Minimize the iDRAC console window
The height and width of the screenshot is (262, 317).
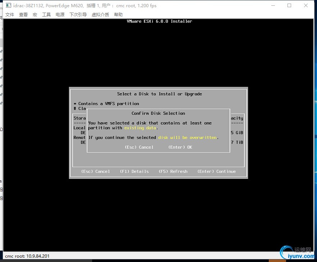(273, 5)
